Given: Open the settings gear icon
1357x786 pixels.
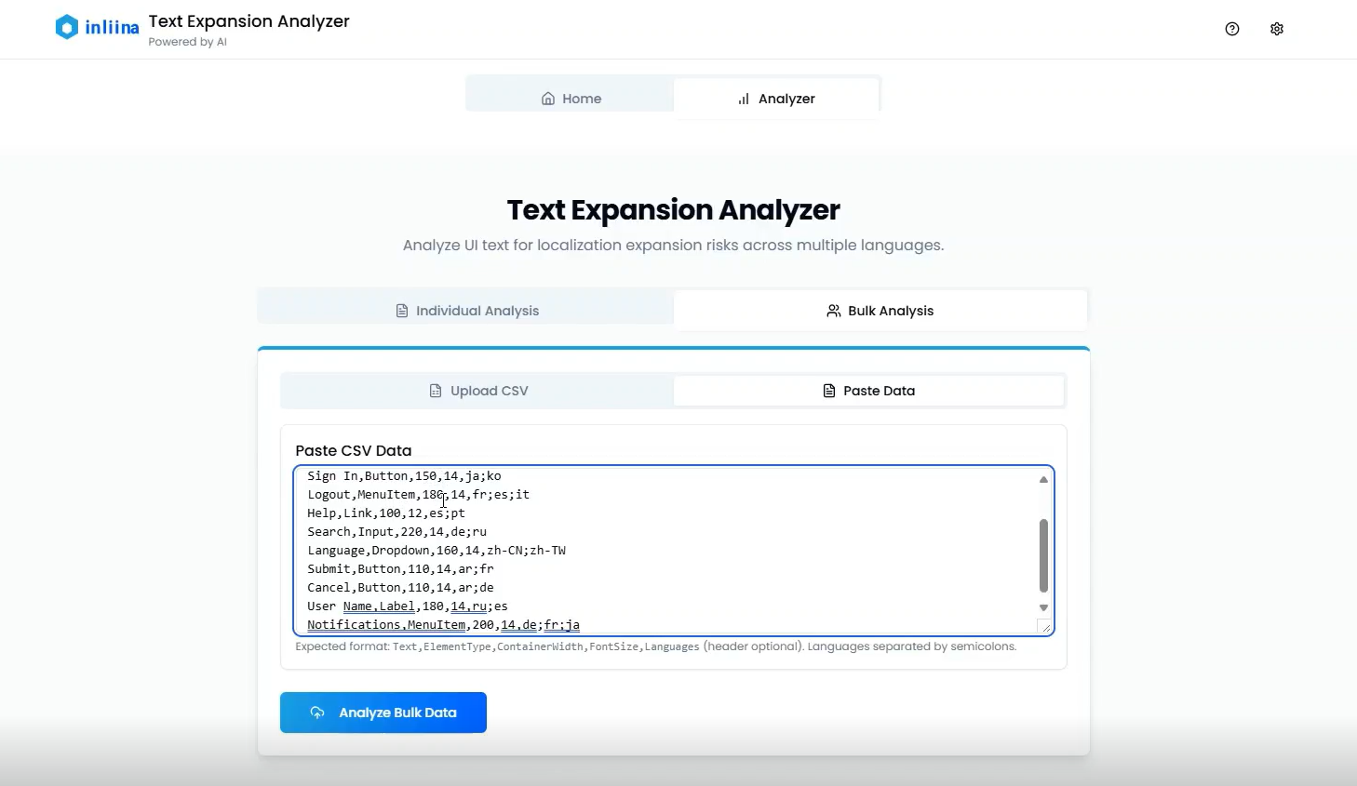Looking at the screenshot, I should coord(1276,29).
